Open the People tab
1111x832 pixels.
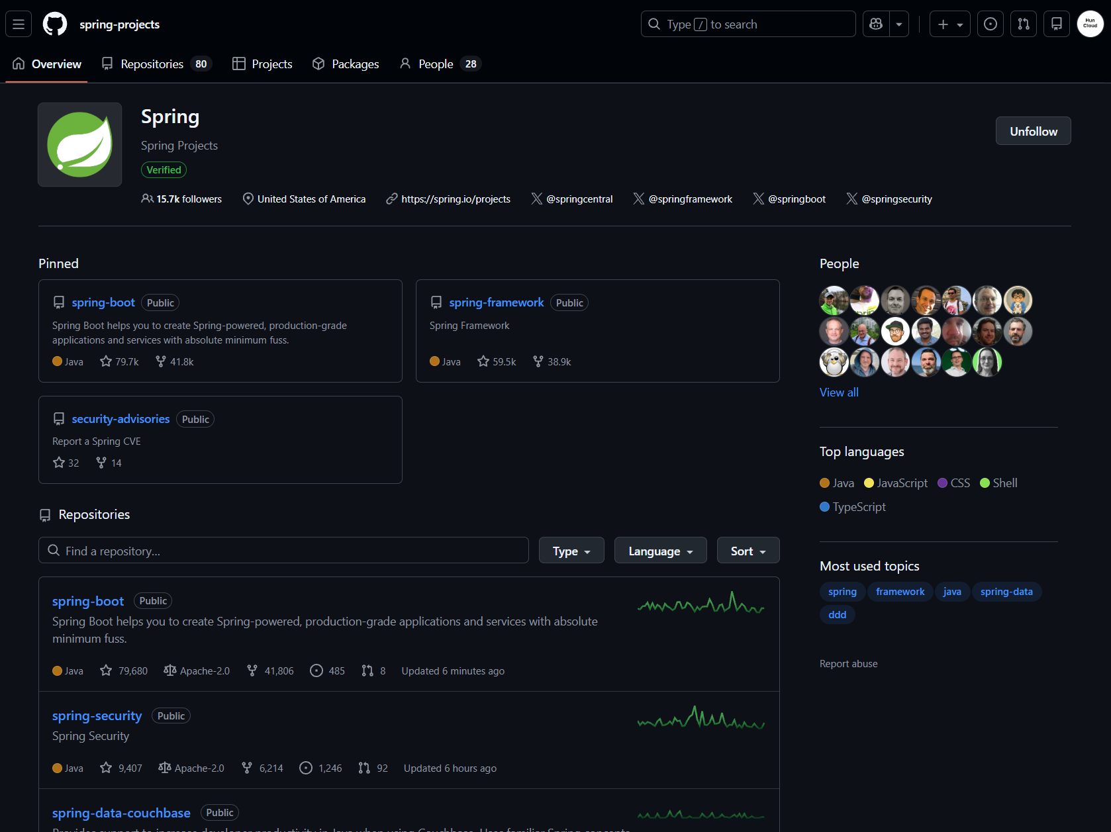pyautogui.click(x=440, y=64)
